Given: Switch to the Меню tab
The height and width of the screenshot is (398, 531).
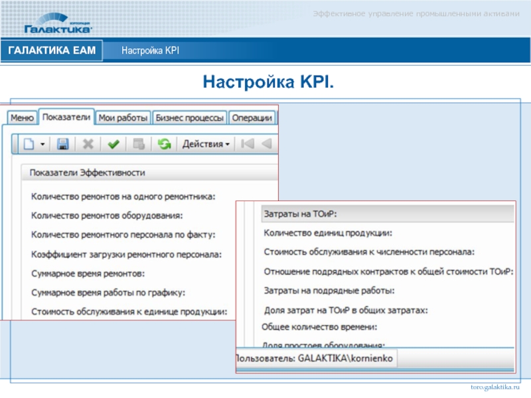Looking at the screenshot, I should point(22,117).
